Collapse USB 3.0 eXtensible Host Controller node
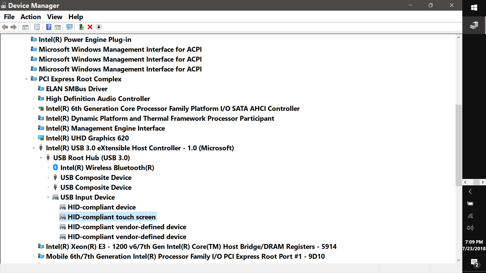486x273 pixels. click(x=34, y=148)
